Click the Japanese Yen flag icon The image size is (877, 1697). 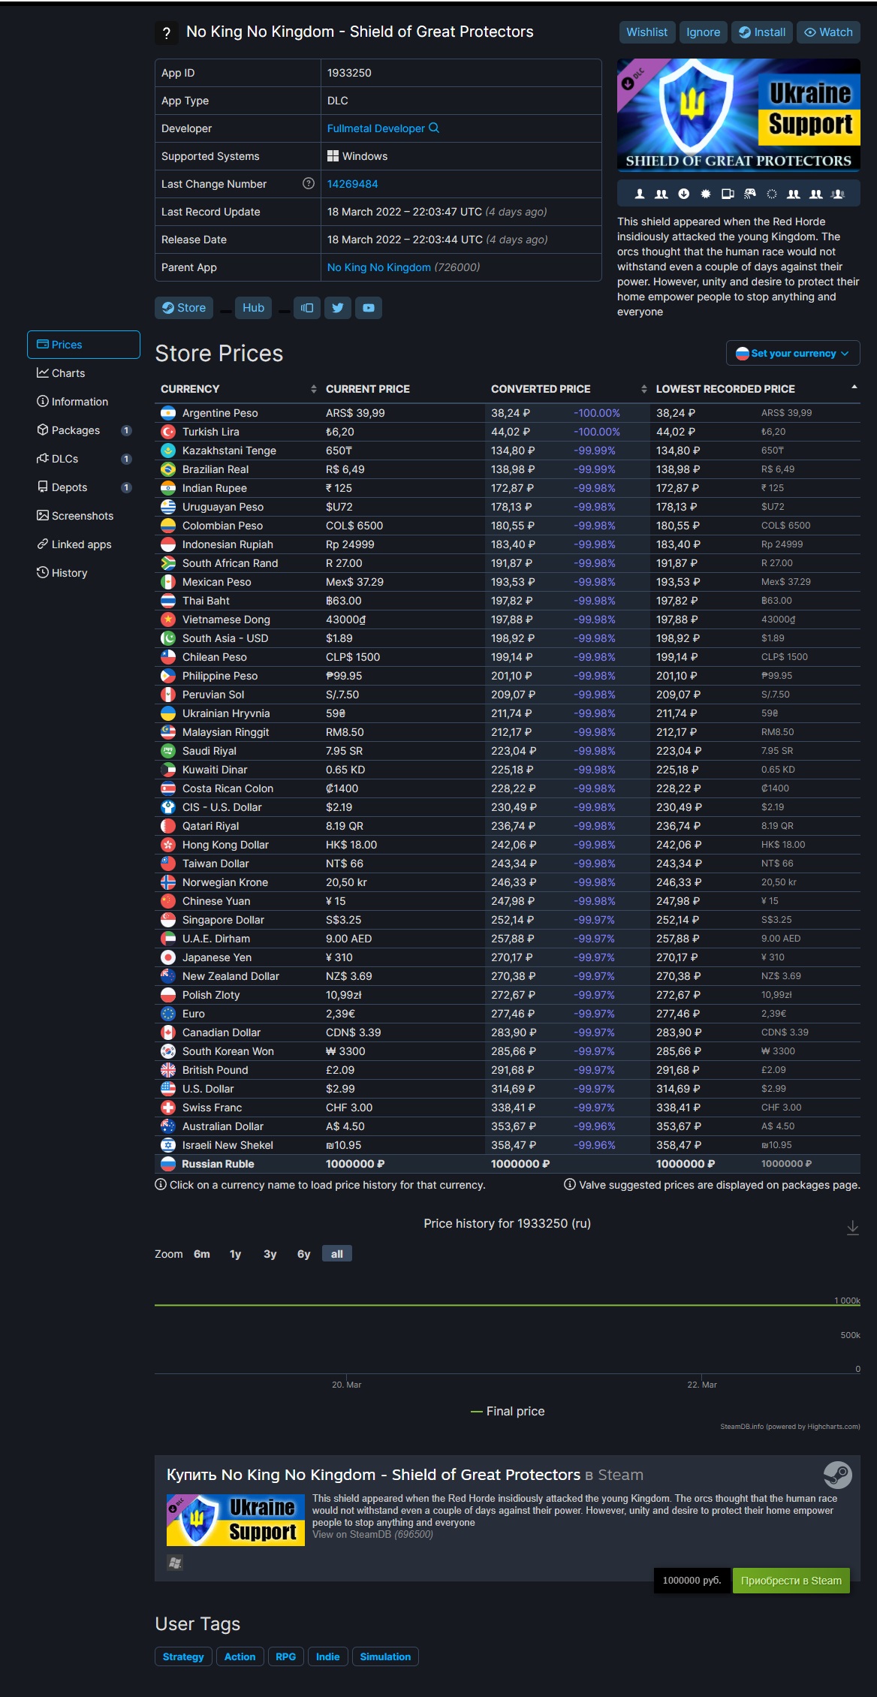[168, 957]
